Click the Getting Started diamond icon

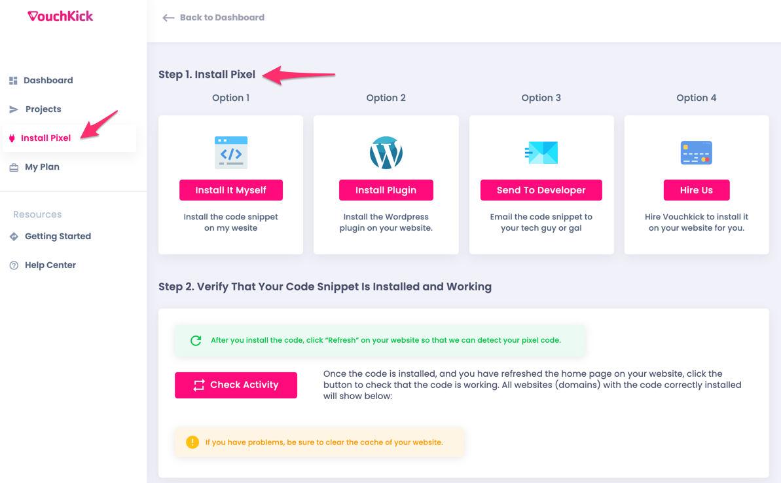[14, 237]
